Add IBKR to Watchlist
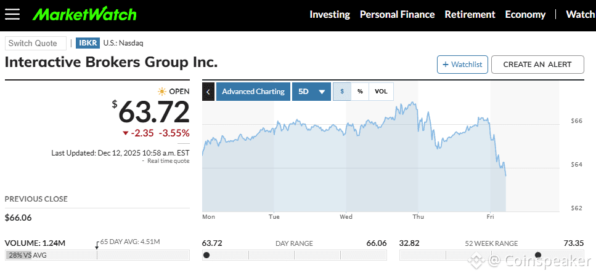The image size is (596, 276). [x=462, y=65]
